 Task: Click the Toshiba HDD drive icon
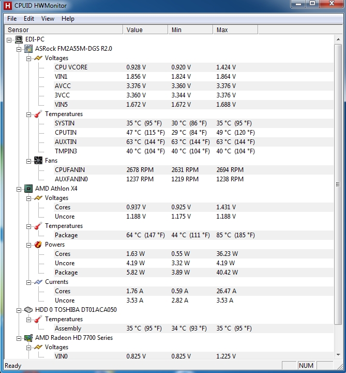click(x=28, y=310)
